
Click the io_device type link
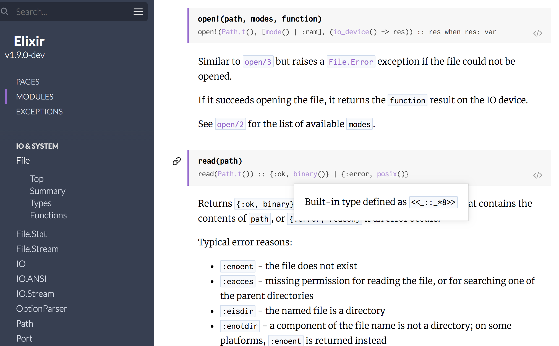(351, 32)
